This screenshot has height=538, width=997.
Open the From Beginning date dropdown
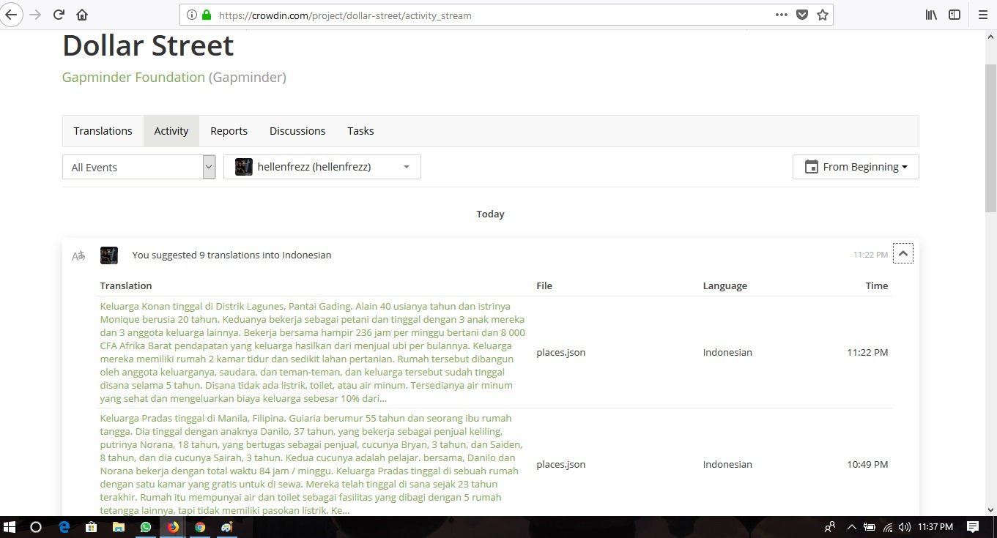856,167
